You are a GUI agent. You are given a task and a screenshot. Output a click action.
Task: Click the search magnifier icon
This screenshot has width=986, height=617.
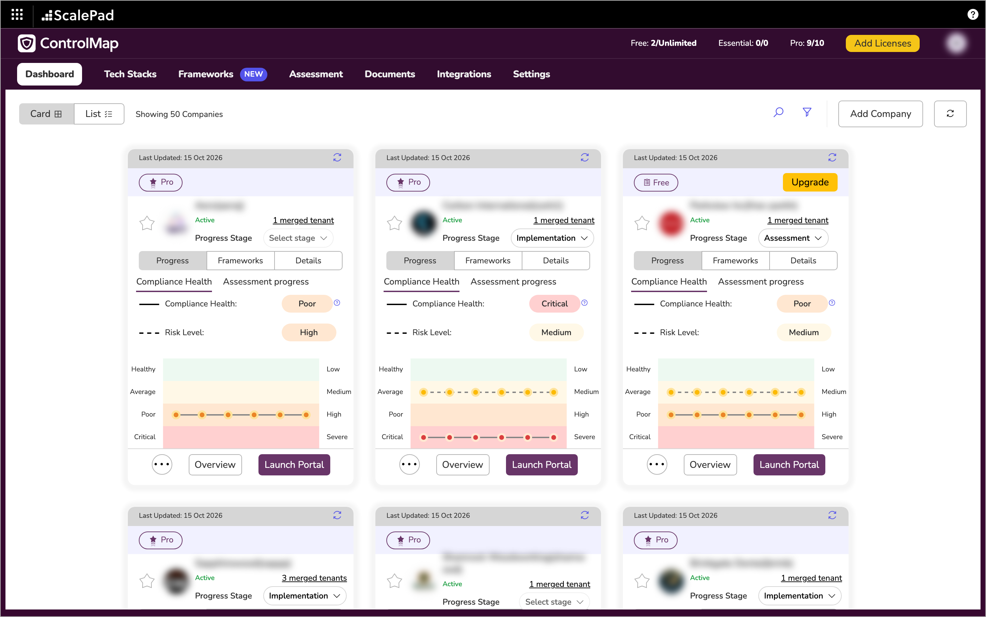click(778, 112)
